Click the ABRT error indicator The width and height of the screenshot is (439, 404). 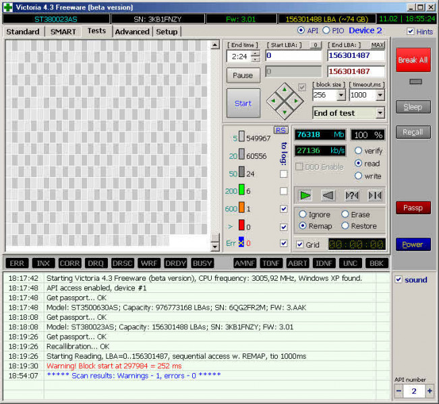coord(297,263)
